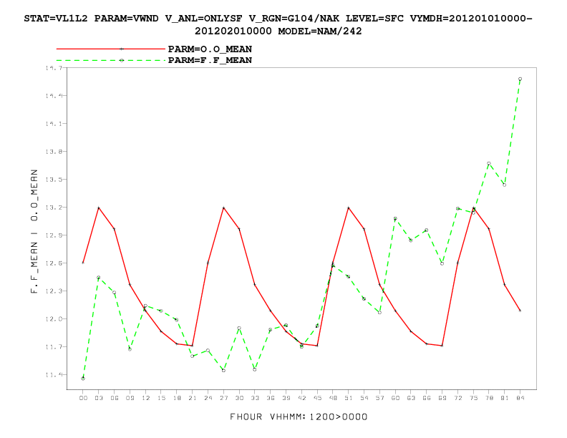Click the x-axis title FHOUR VHHMM: 1200>0000
567x438 pixels.
299,417
